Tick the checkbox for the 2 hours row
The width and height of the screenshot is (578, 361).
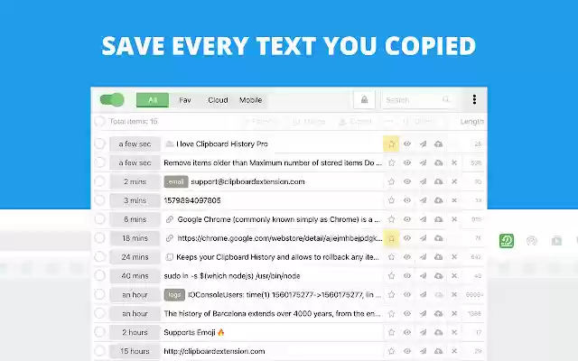(x=99, y=332)
